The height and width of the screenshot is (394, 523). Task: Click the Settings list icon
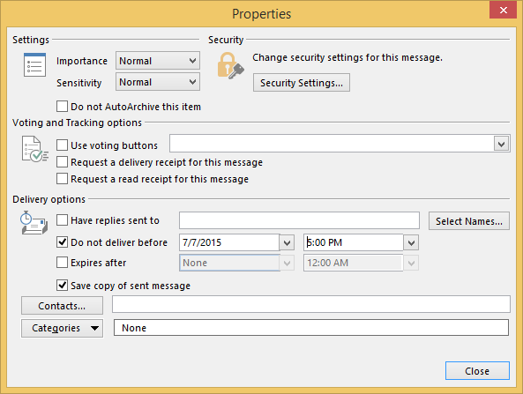tap(34, 64)
